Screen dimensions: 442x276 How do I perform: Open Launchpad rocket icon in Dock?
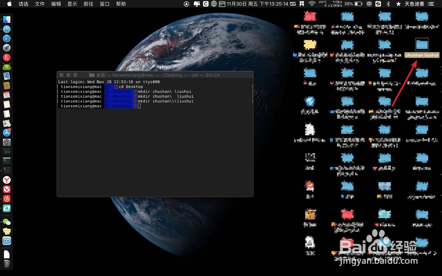[7, 48]
